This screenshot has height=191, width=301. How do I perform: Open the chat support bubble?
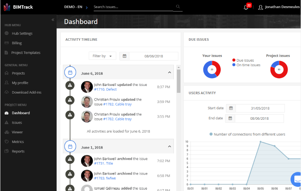point(296,179)
